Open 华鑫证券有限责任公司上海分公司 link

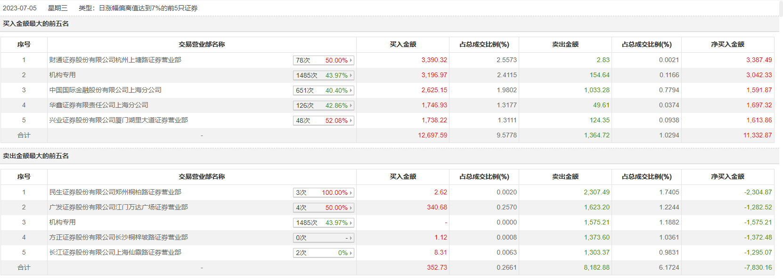[99, 105]
